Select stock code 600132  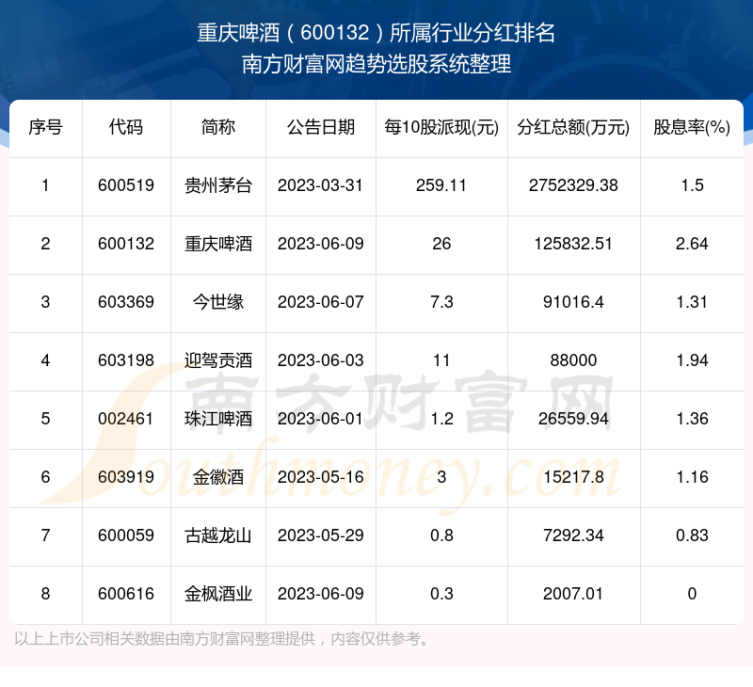pyautogui.click(x=126, y=244)
